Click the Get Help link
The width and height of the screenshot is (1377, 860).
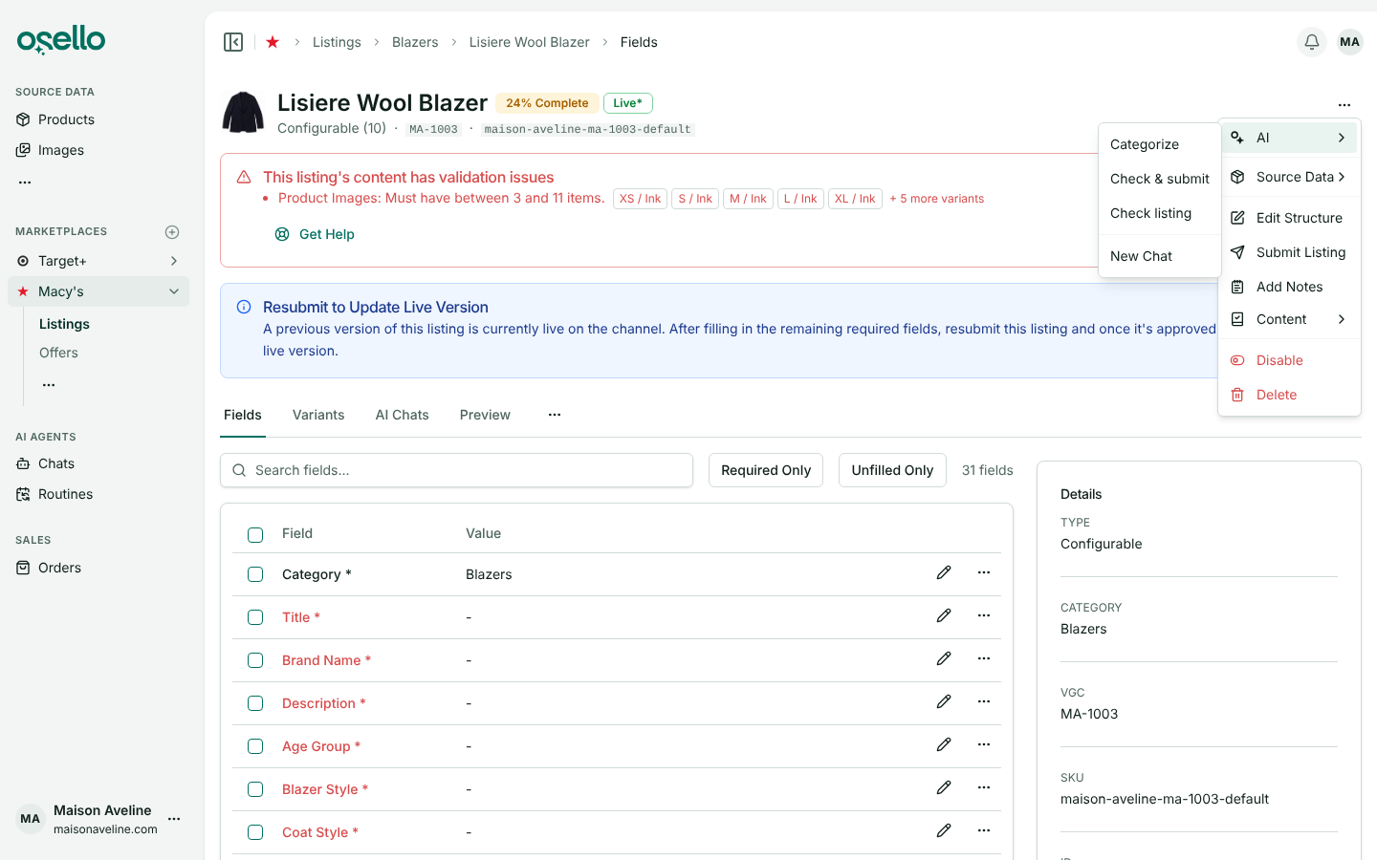(315, 234)
